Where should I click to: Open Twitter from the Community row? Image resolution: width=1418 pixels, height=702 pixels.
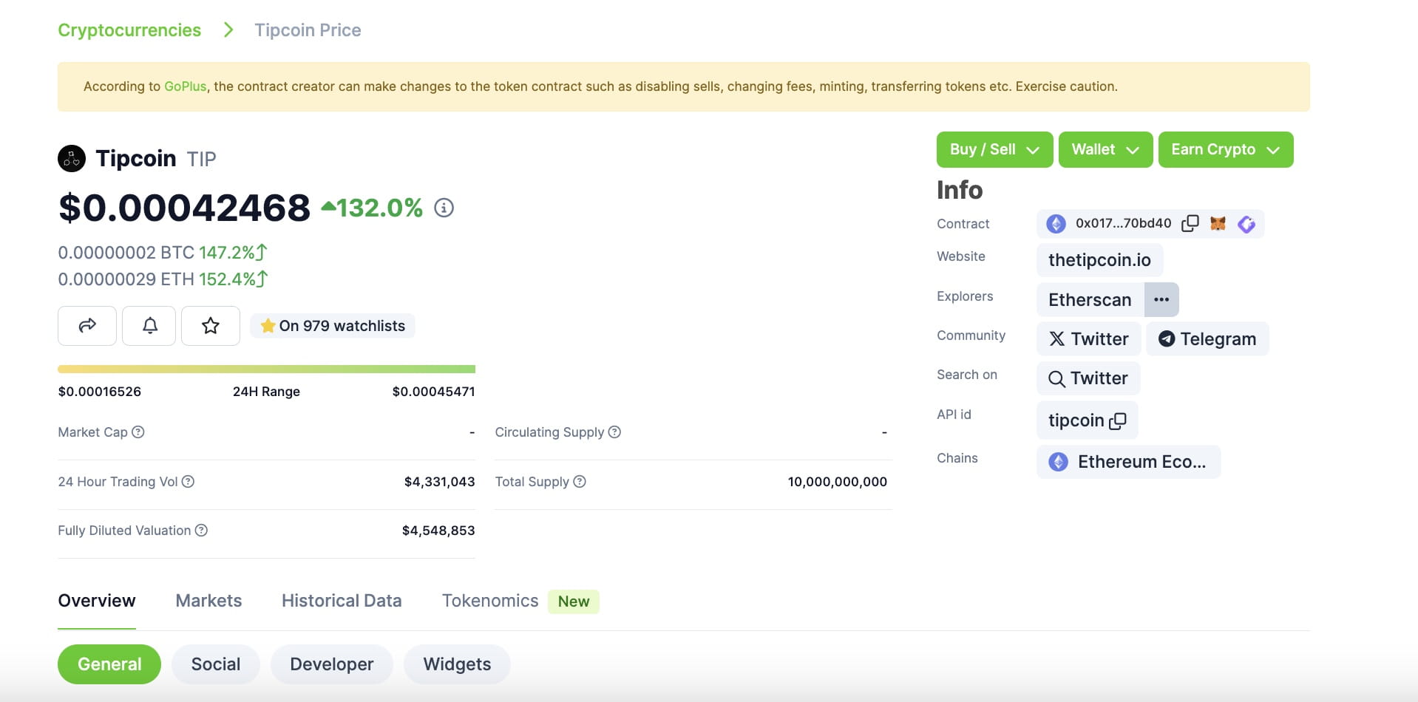1088,338
